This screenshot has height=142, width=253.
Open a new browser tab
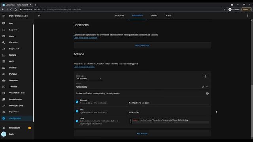36,5
